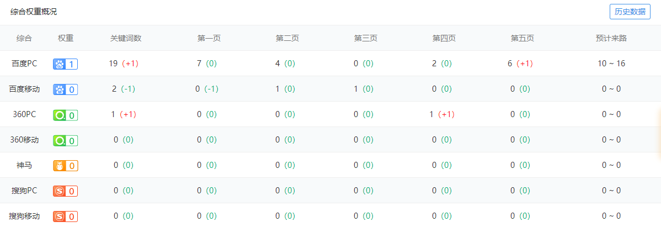This screenshot has width=661, height=227.
Task: Click 神马 keyword count 0 (0)
Action: click(124, 165)
